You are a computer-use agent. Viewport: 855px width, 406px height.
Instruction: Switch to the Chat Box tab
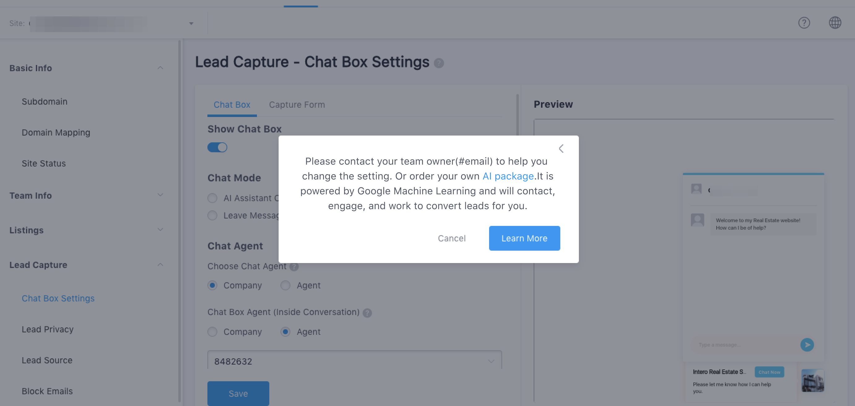pos(232,105)
